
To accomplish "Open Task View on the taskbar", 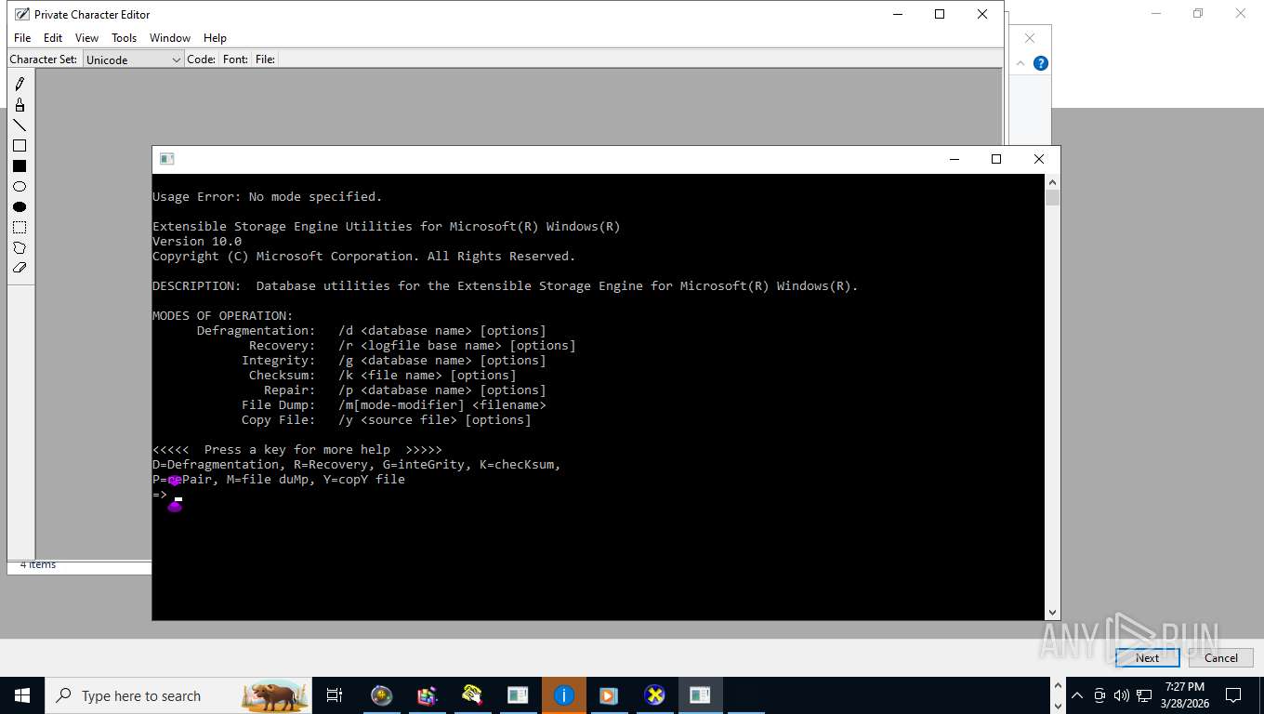I will (335, 695).
